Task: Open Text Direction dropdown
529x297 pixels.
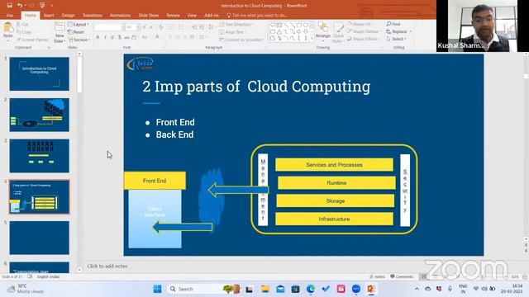Action: tap(237, 25)
